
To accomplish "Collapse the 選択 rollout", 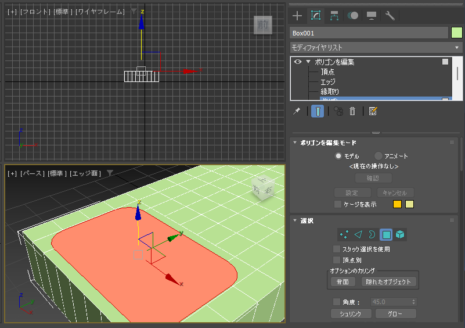I will point(295,220).
